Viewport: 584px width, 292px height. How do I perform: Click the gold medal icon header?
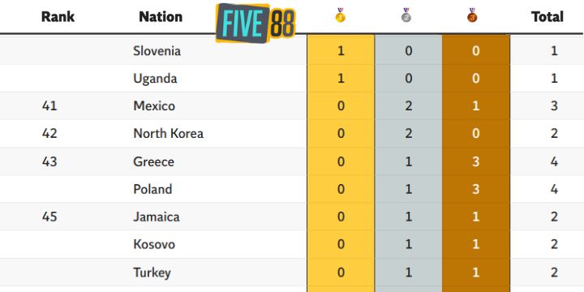[x=340, y=15]
